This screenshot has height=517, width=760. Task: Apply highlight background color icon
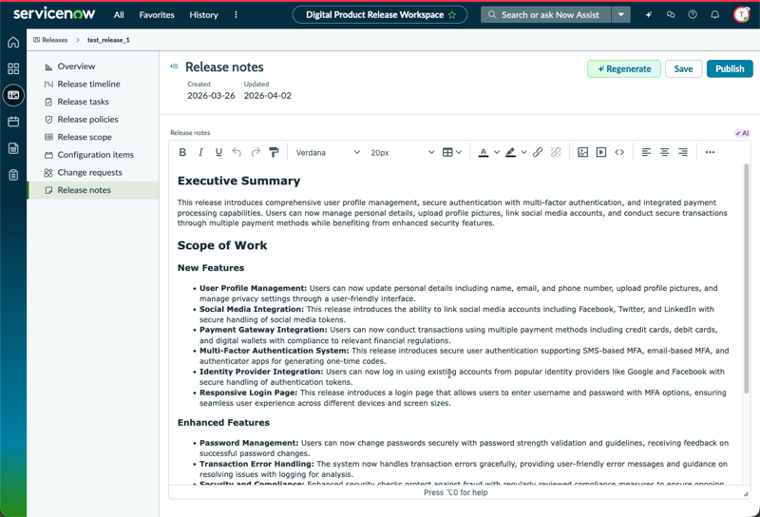click(x=510, y=152)
